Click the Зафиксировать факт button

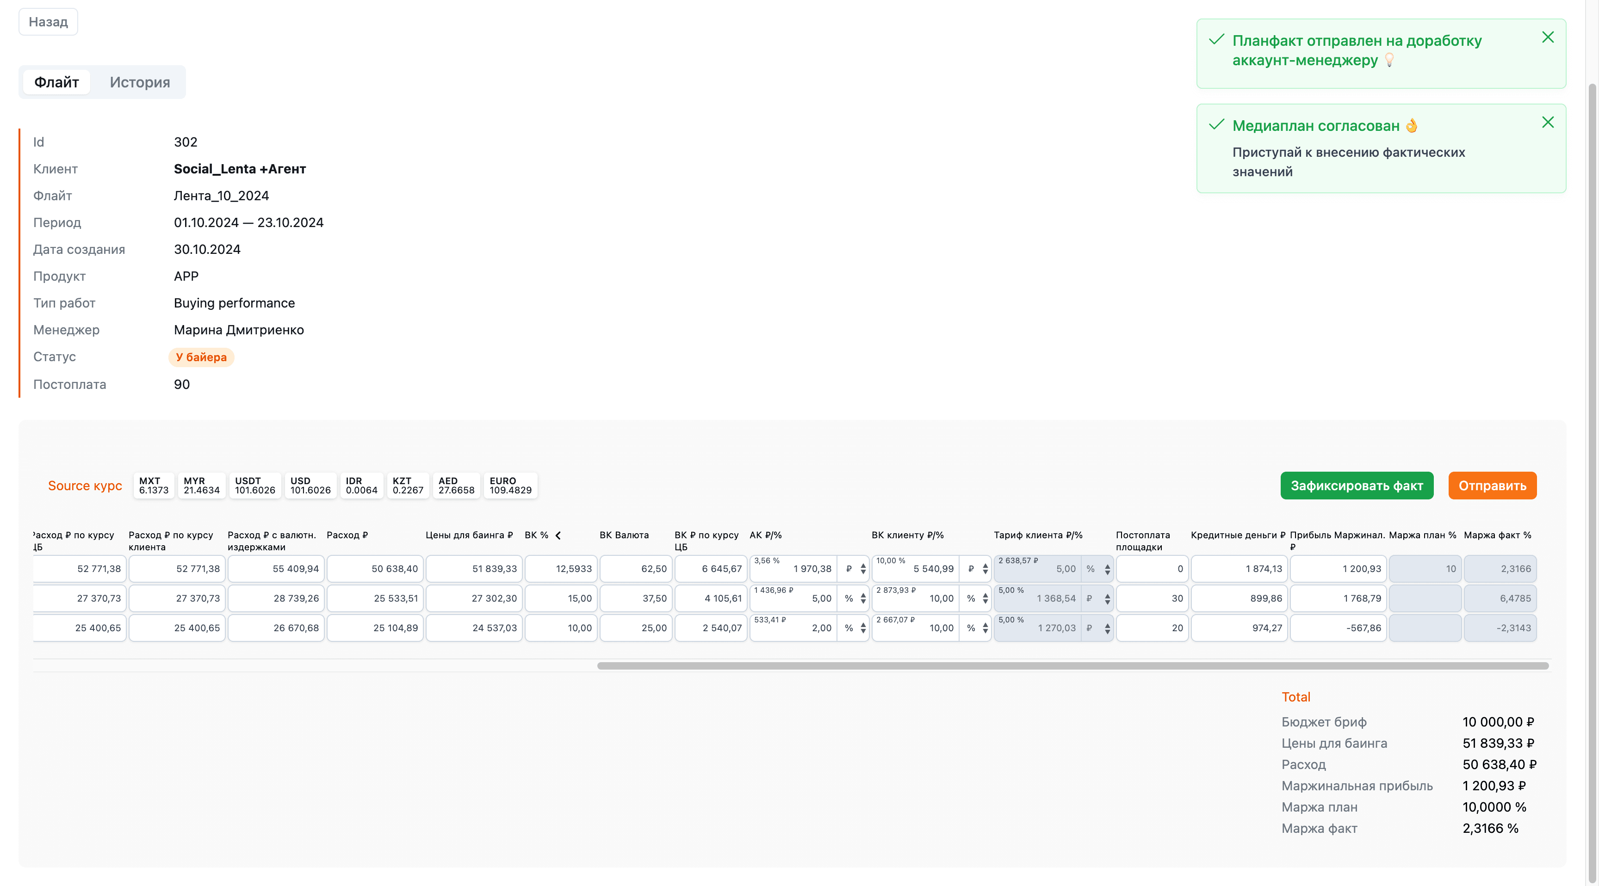coord(1357,485)
